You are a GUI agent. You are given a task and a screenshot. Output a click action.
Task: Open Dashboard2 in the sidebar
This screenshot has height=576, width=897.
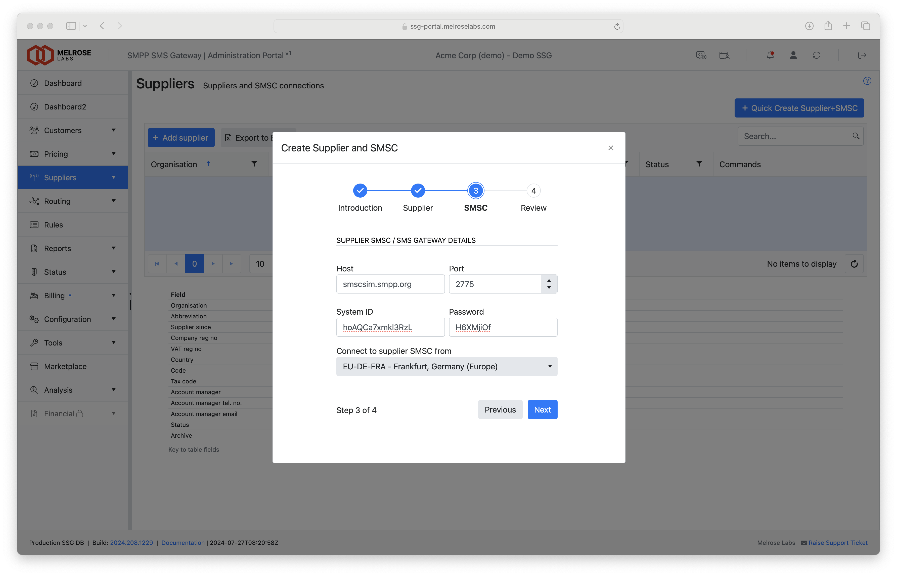(x=73, y=107)
